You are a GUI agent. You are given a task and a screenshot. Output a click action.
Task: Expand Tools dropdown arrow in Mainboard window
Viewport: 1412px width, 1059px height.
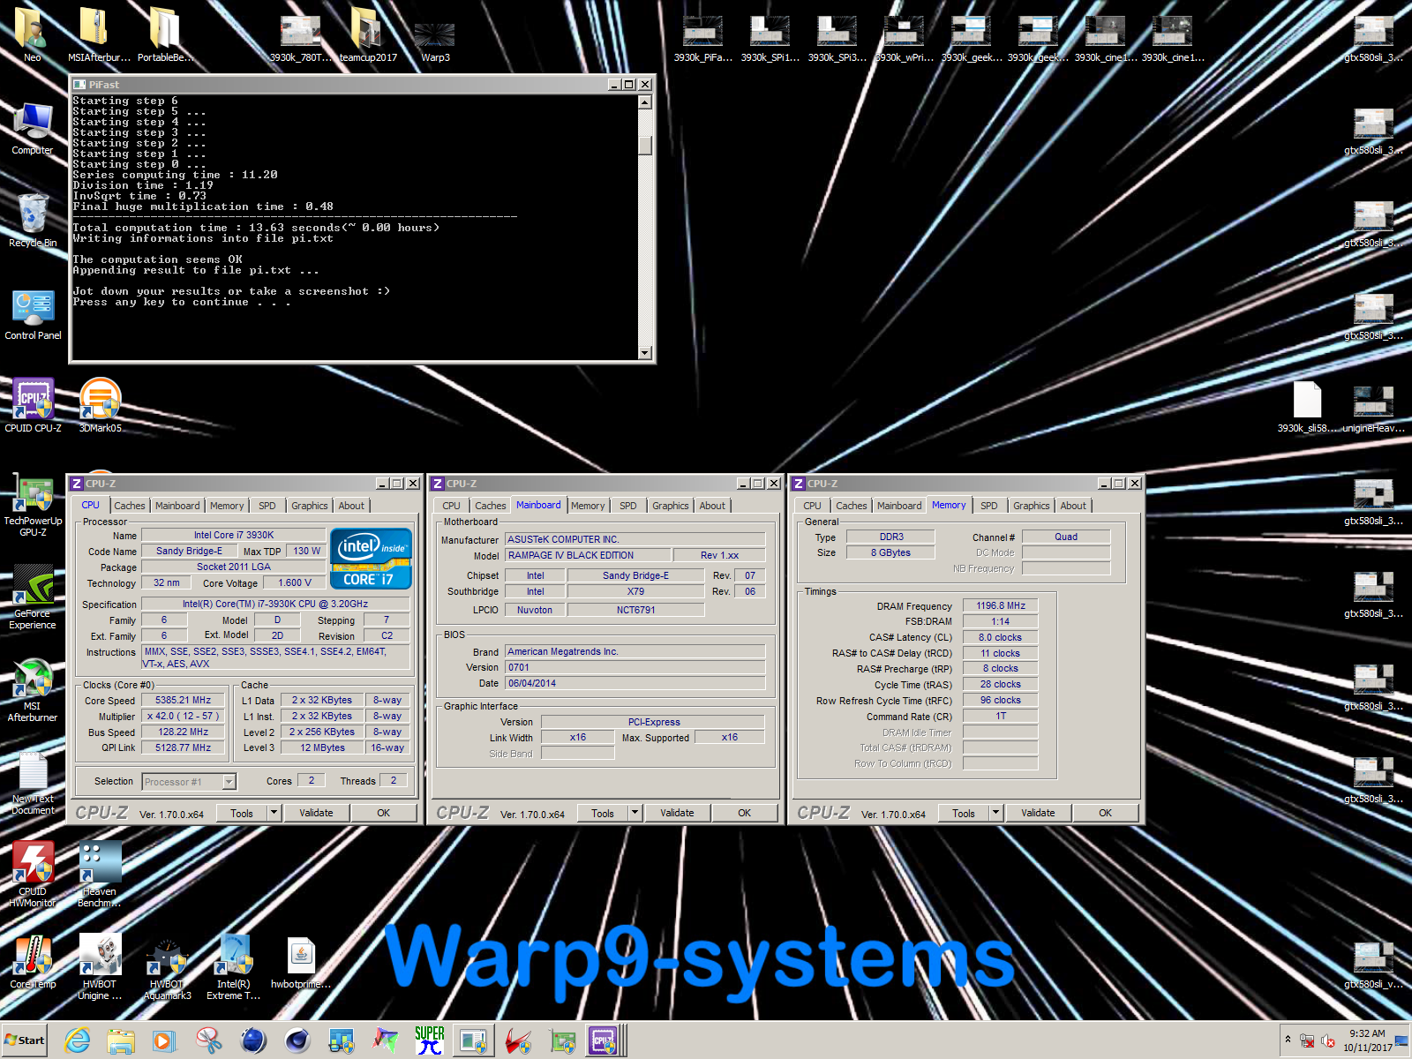(635, 813)
